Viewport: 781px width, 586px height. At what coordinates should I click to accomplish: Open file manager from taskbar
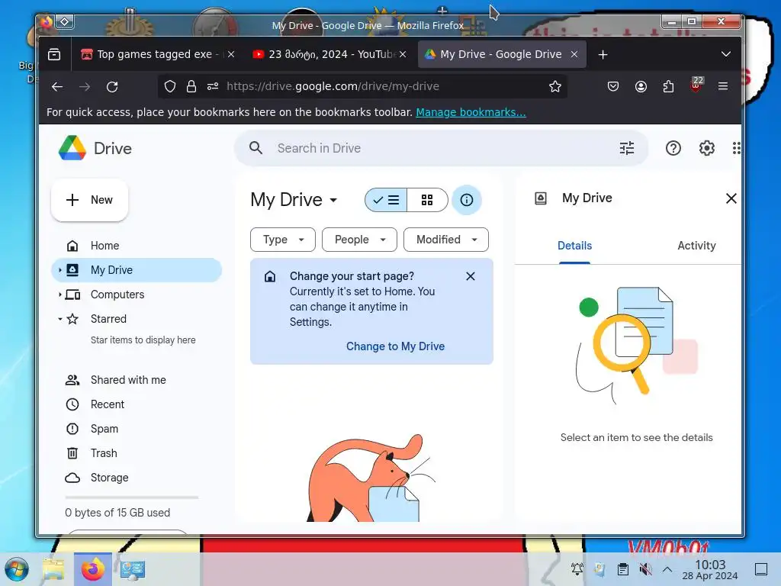53,569
